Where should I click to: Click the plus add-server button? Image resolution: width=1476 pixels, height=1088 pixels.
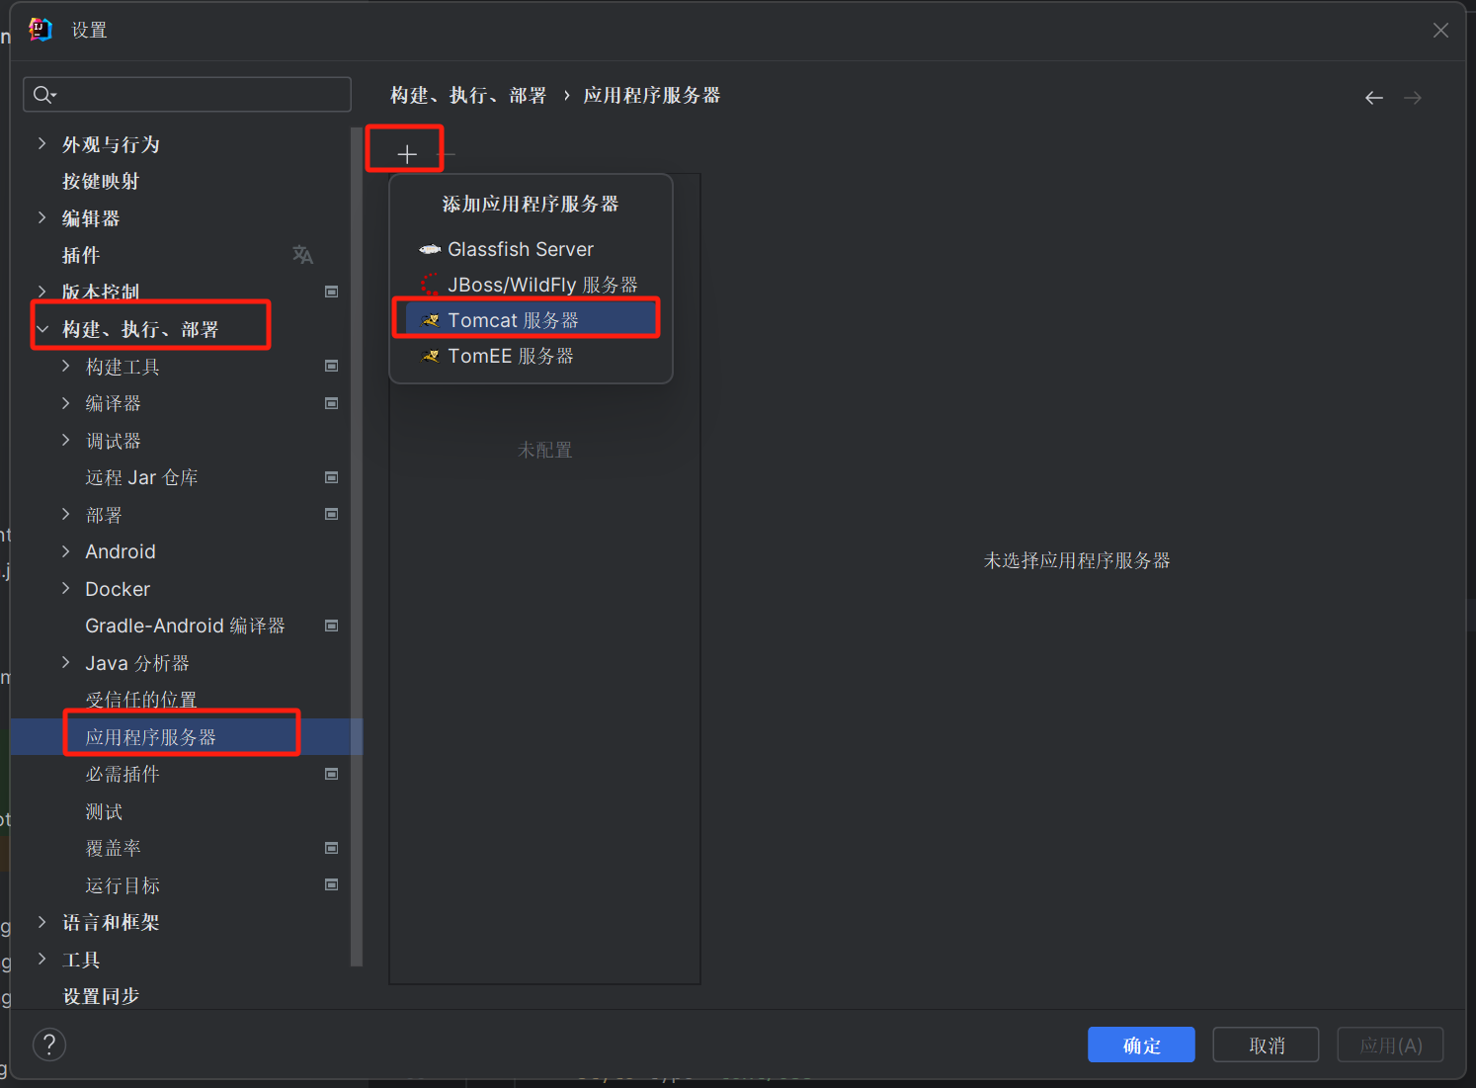tap(407, 153)
